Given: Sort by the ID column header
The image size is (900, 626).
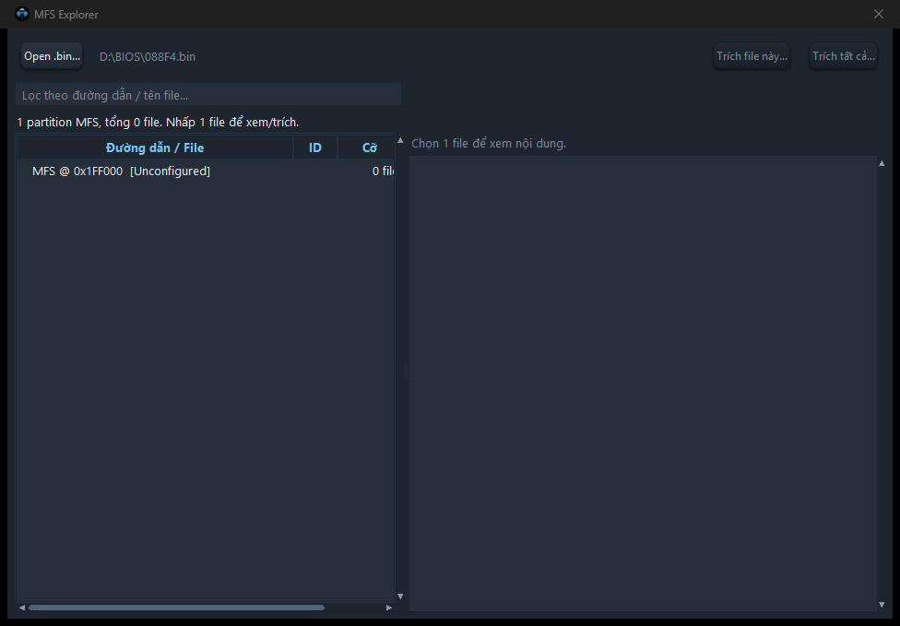Looking at the screenshot, I should click(315, 148).
